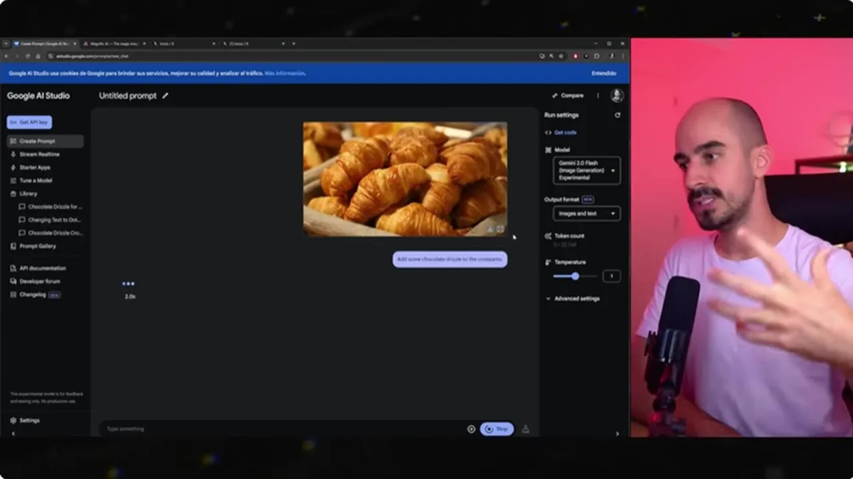This screenshot has width=853, height=479.
Task: Open the browser tab search dropdown arrow
Action: [x=5, y=44]
